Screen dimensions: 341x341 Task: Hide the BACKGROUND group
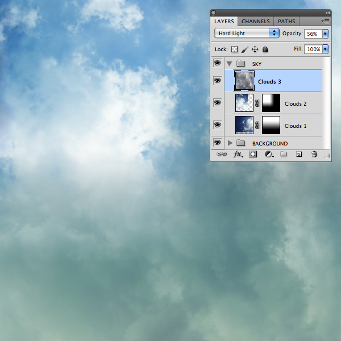(x=217, y=143)
